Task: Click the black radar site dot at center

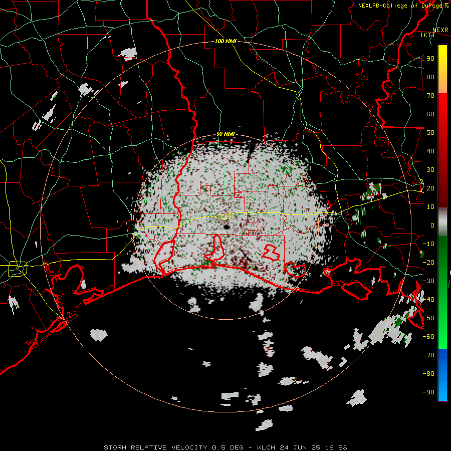Action: pyautogui.click(x=227, y=227)
